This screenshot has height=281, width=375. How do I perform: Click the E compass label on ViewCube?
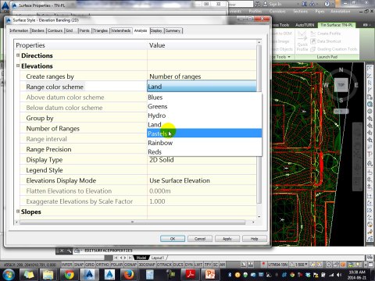point(356,85)
